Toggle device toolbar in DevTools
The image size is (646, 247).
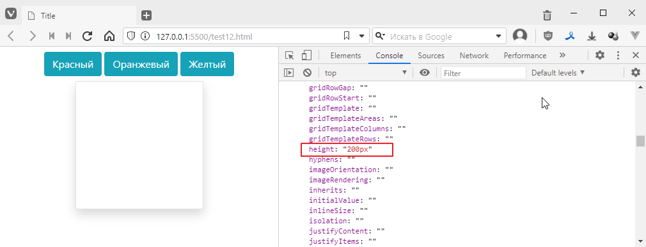tap(306, 55)
